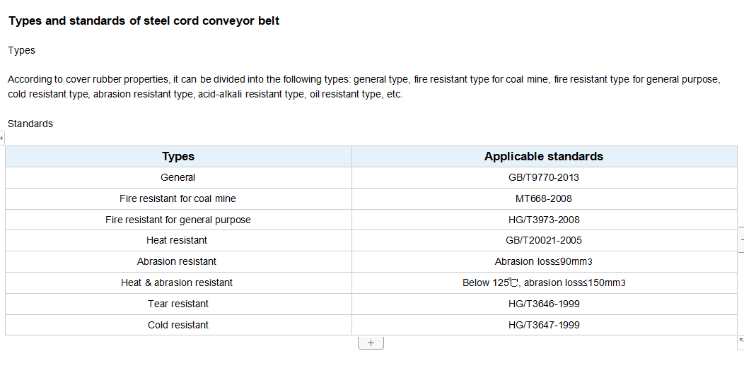
Task: Select 'Fire resistant for general purpose' cell
Action: coord(178,220)
